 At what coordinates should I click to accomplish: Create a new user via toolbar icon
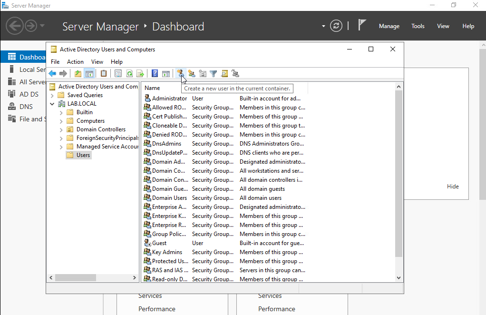point(180,73)
